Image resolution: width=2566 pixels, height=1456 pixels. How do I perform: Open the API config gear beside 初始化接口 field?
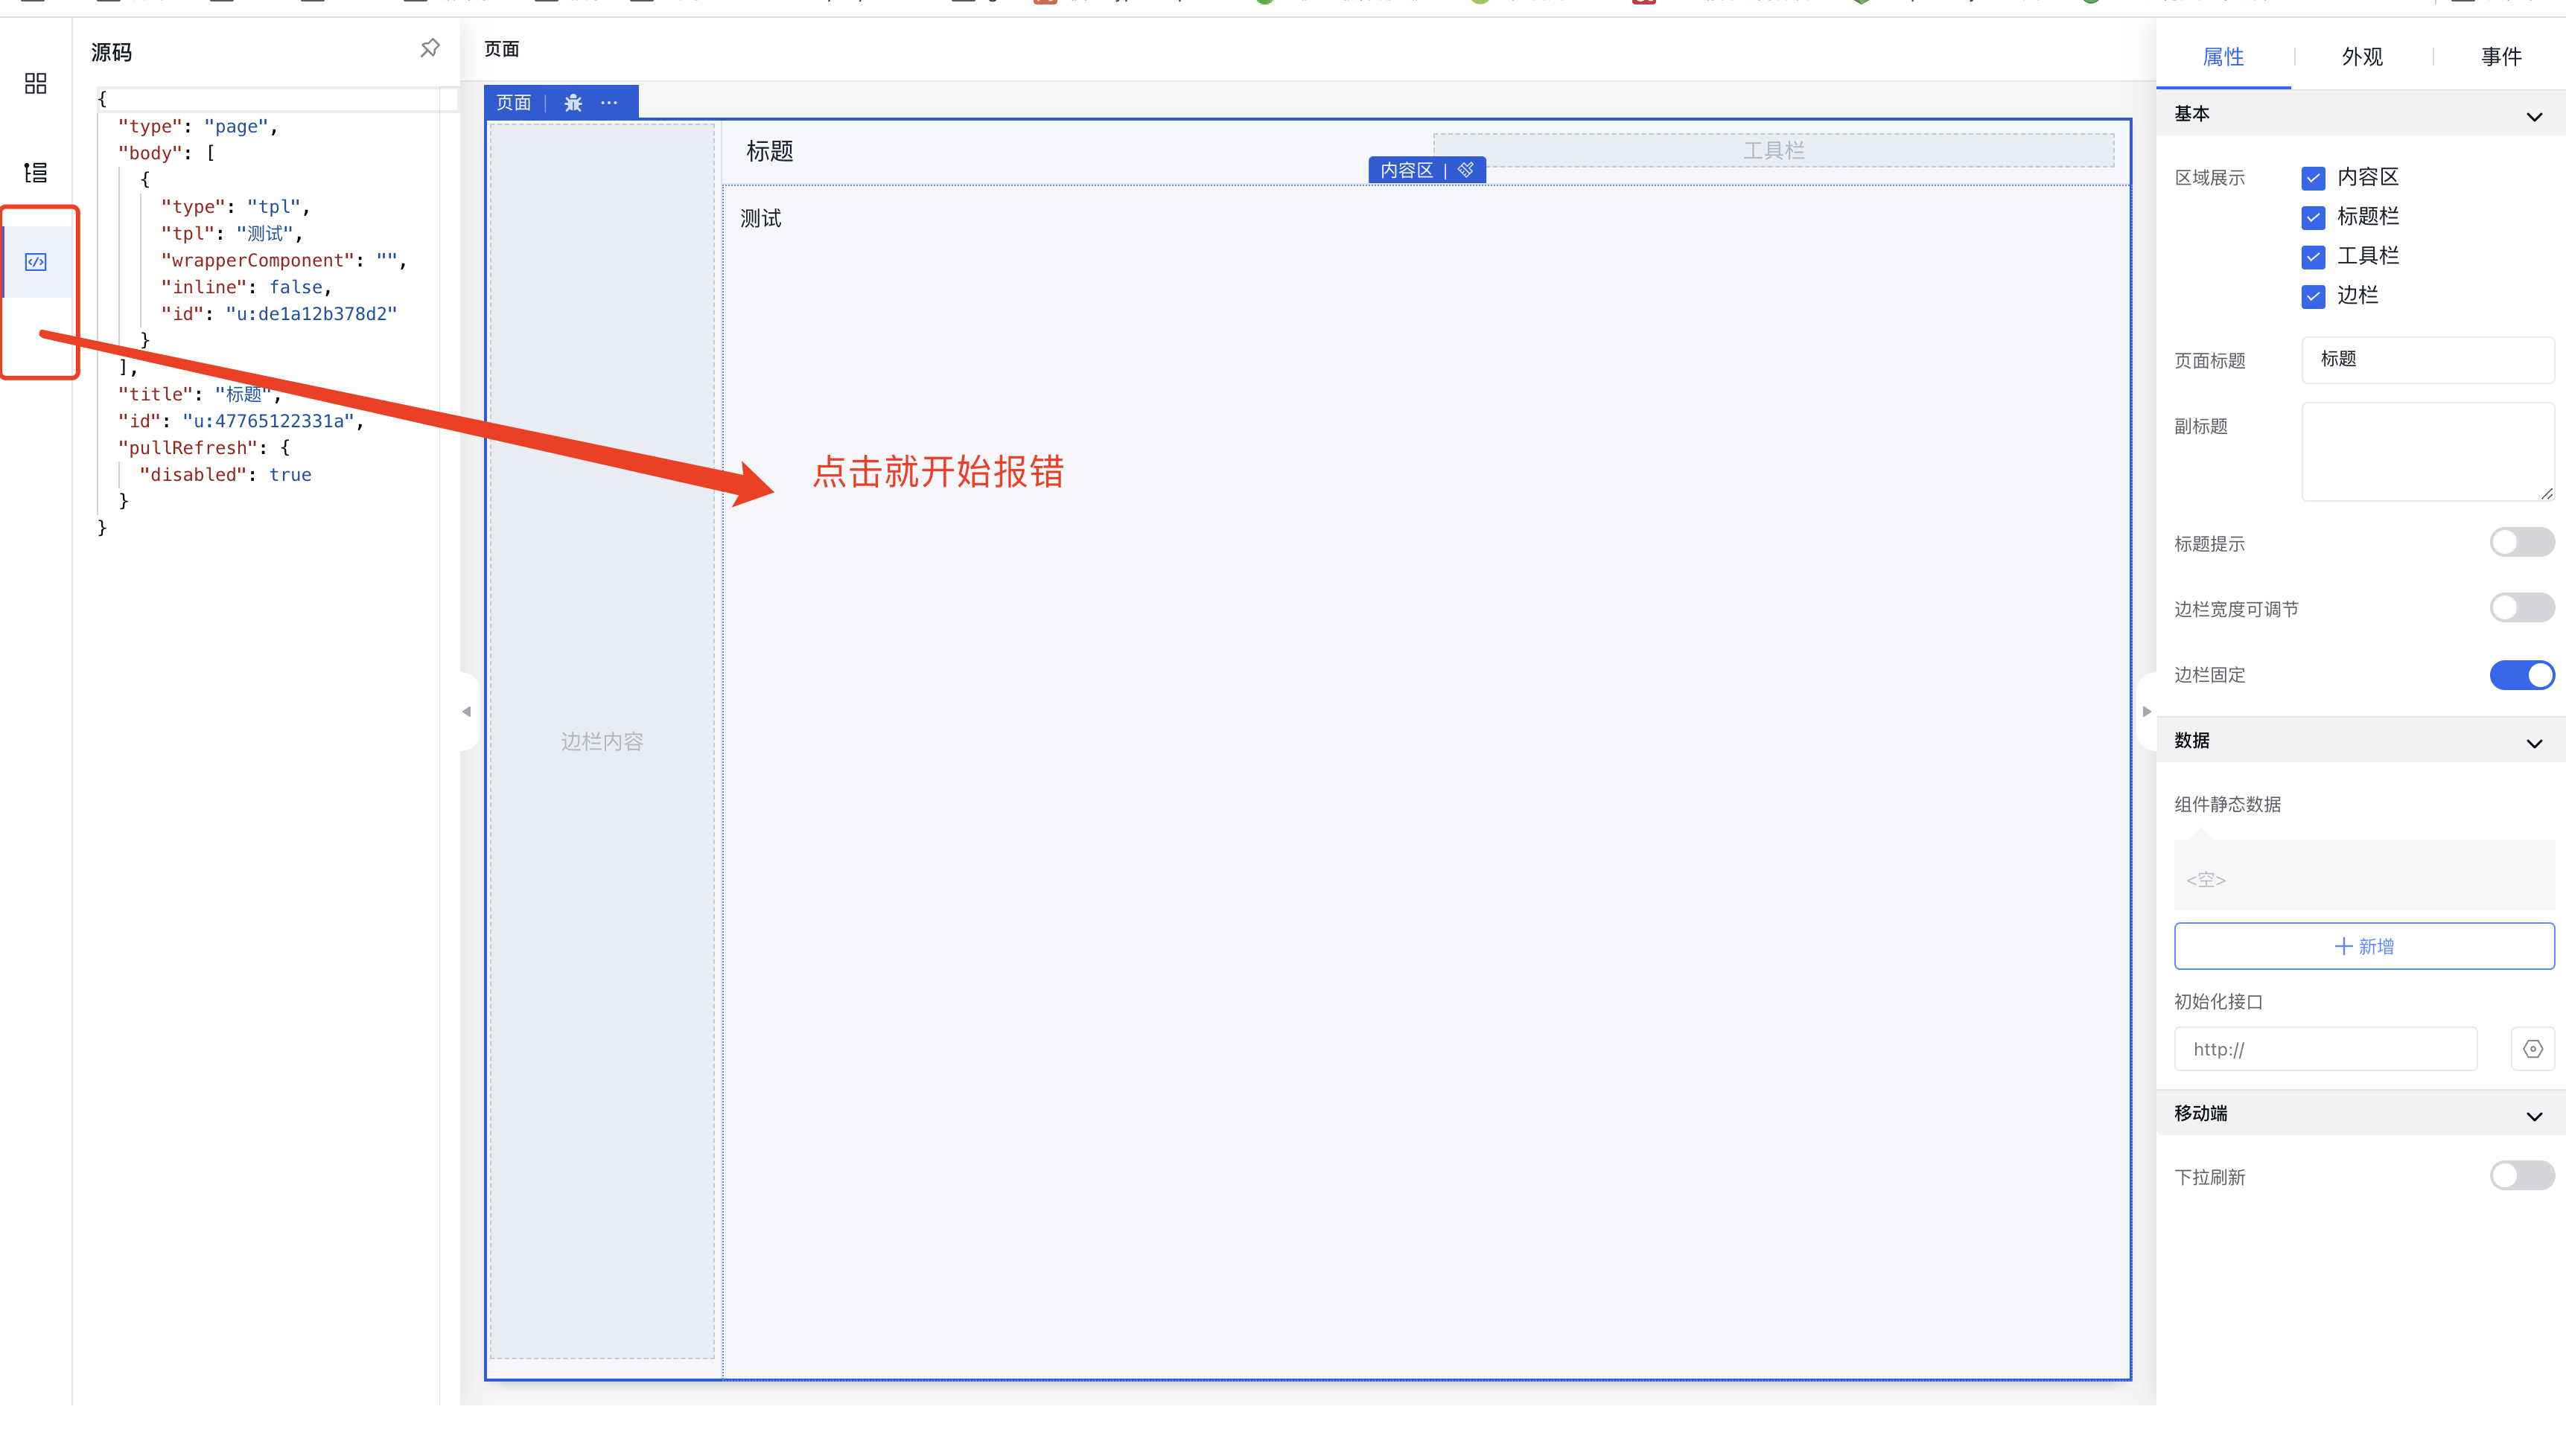2533,1048
